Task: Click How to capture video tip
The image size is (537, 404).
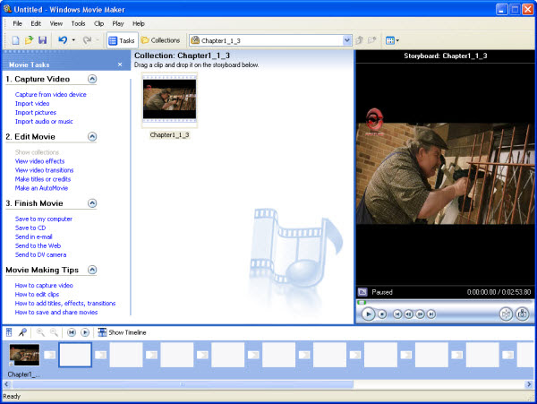Action: (44, 286)
